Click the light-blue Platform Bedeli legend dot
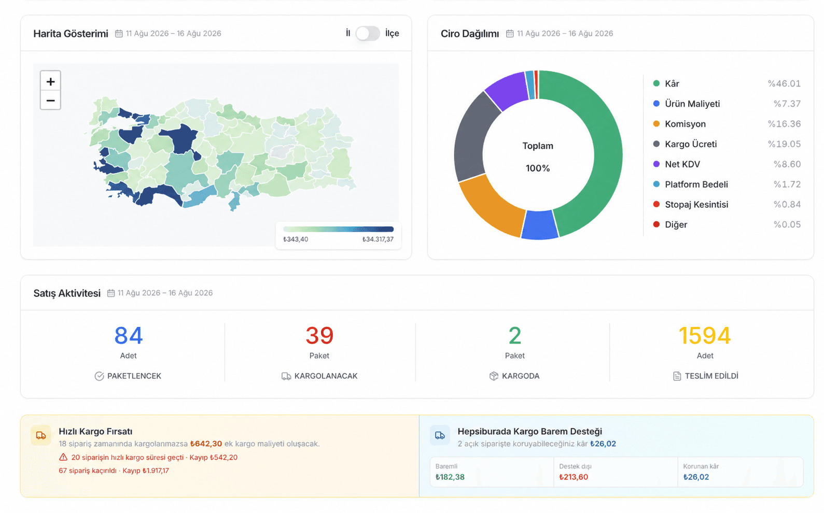The image size is (824, 513). [656, 184]
